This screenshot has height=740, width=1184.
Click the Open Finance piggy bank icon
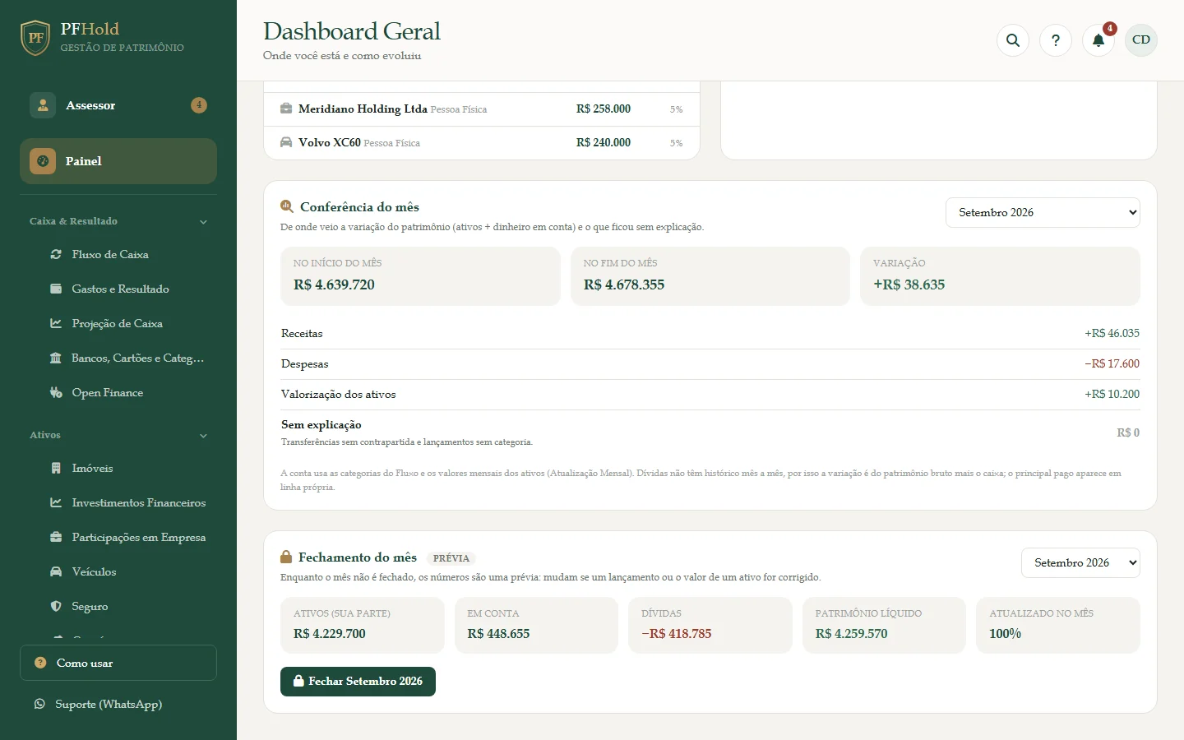coord(56,393)
